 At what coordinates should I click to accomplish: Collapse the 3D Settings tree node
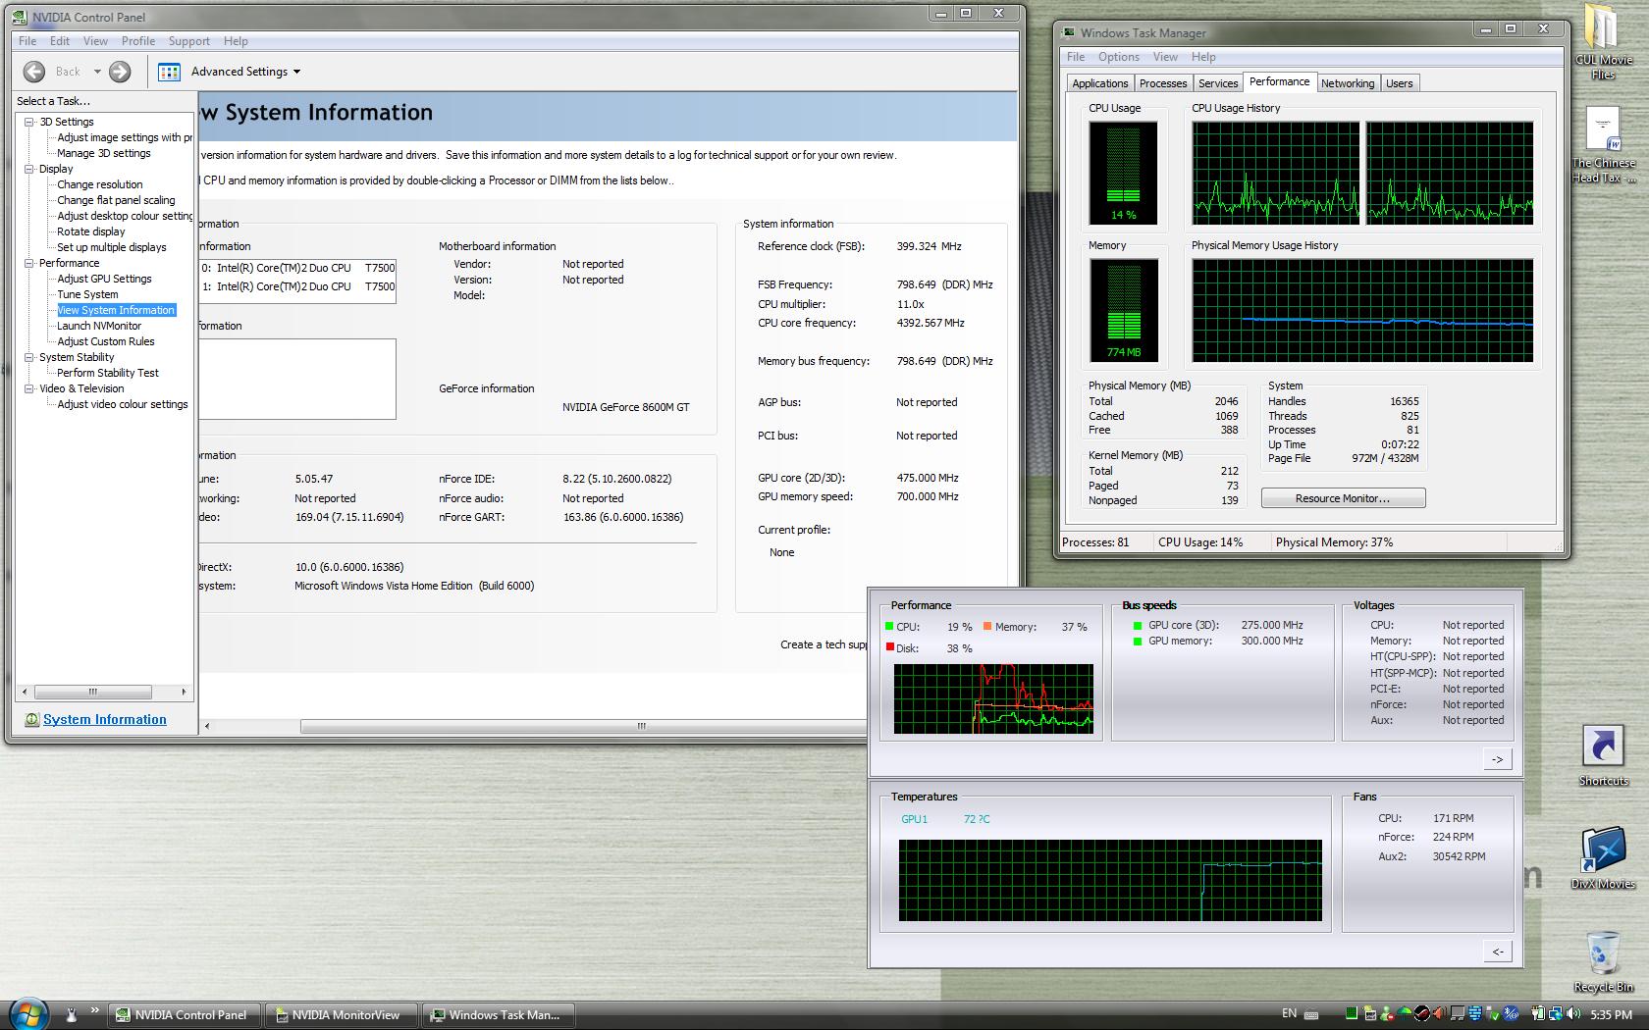[x=29, y=122]
